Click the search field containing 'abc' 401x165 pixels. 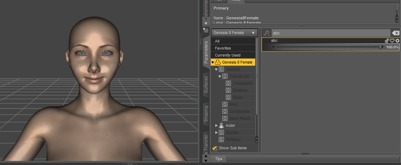point(331,33)
